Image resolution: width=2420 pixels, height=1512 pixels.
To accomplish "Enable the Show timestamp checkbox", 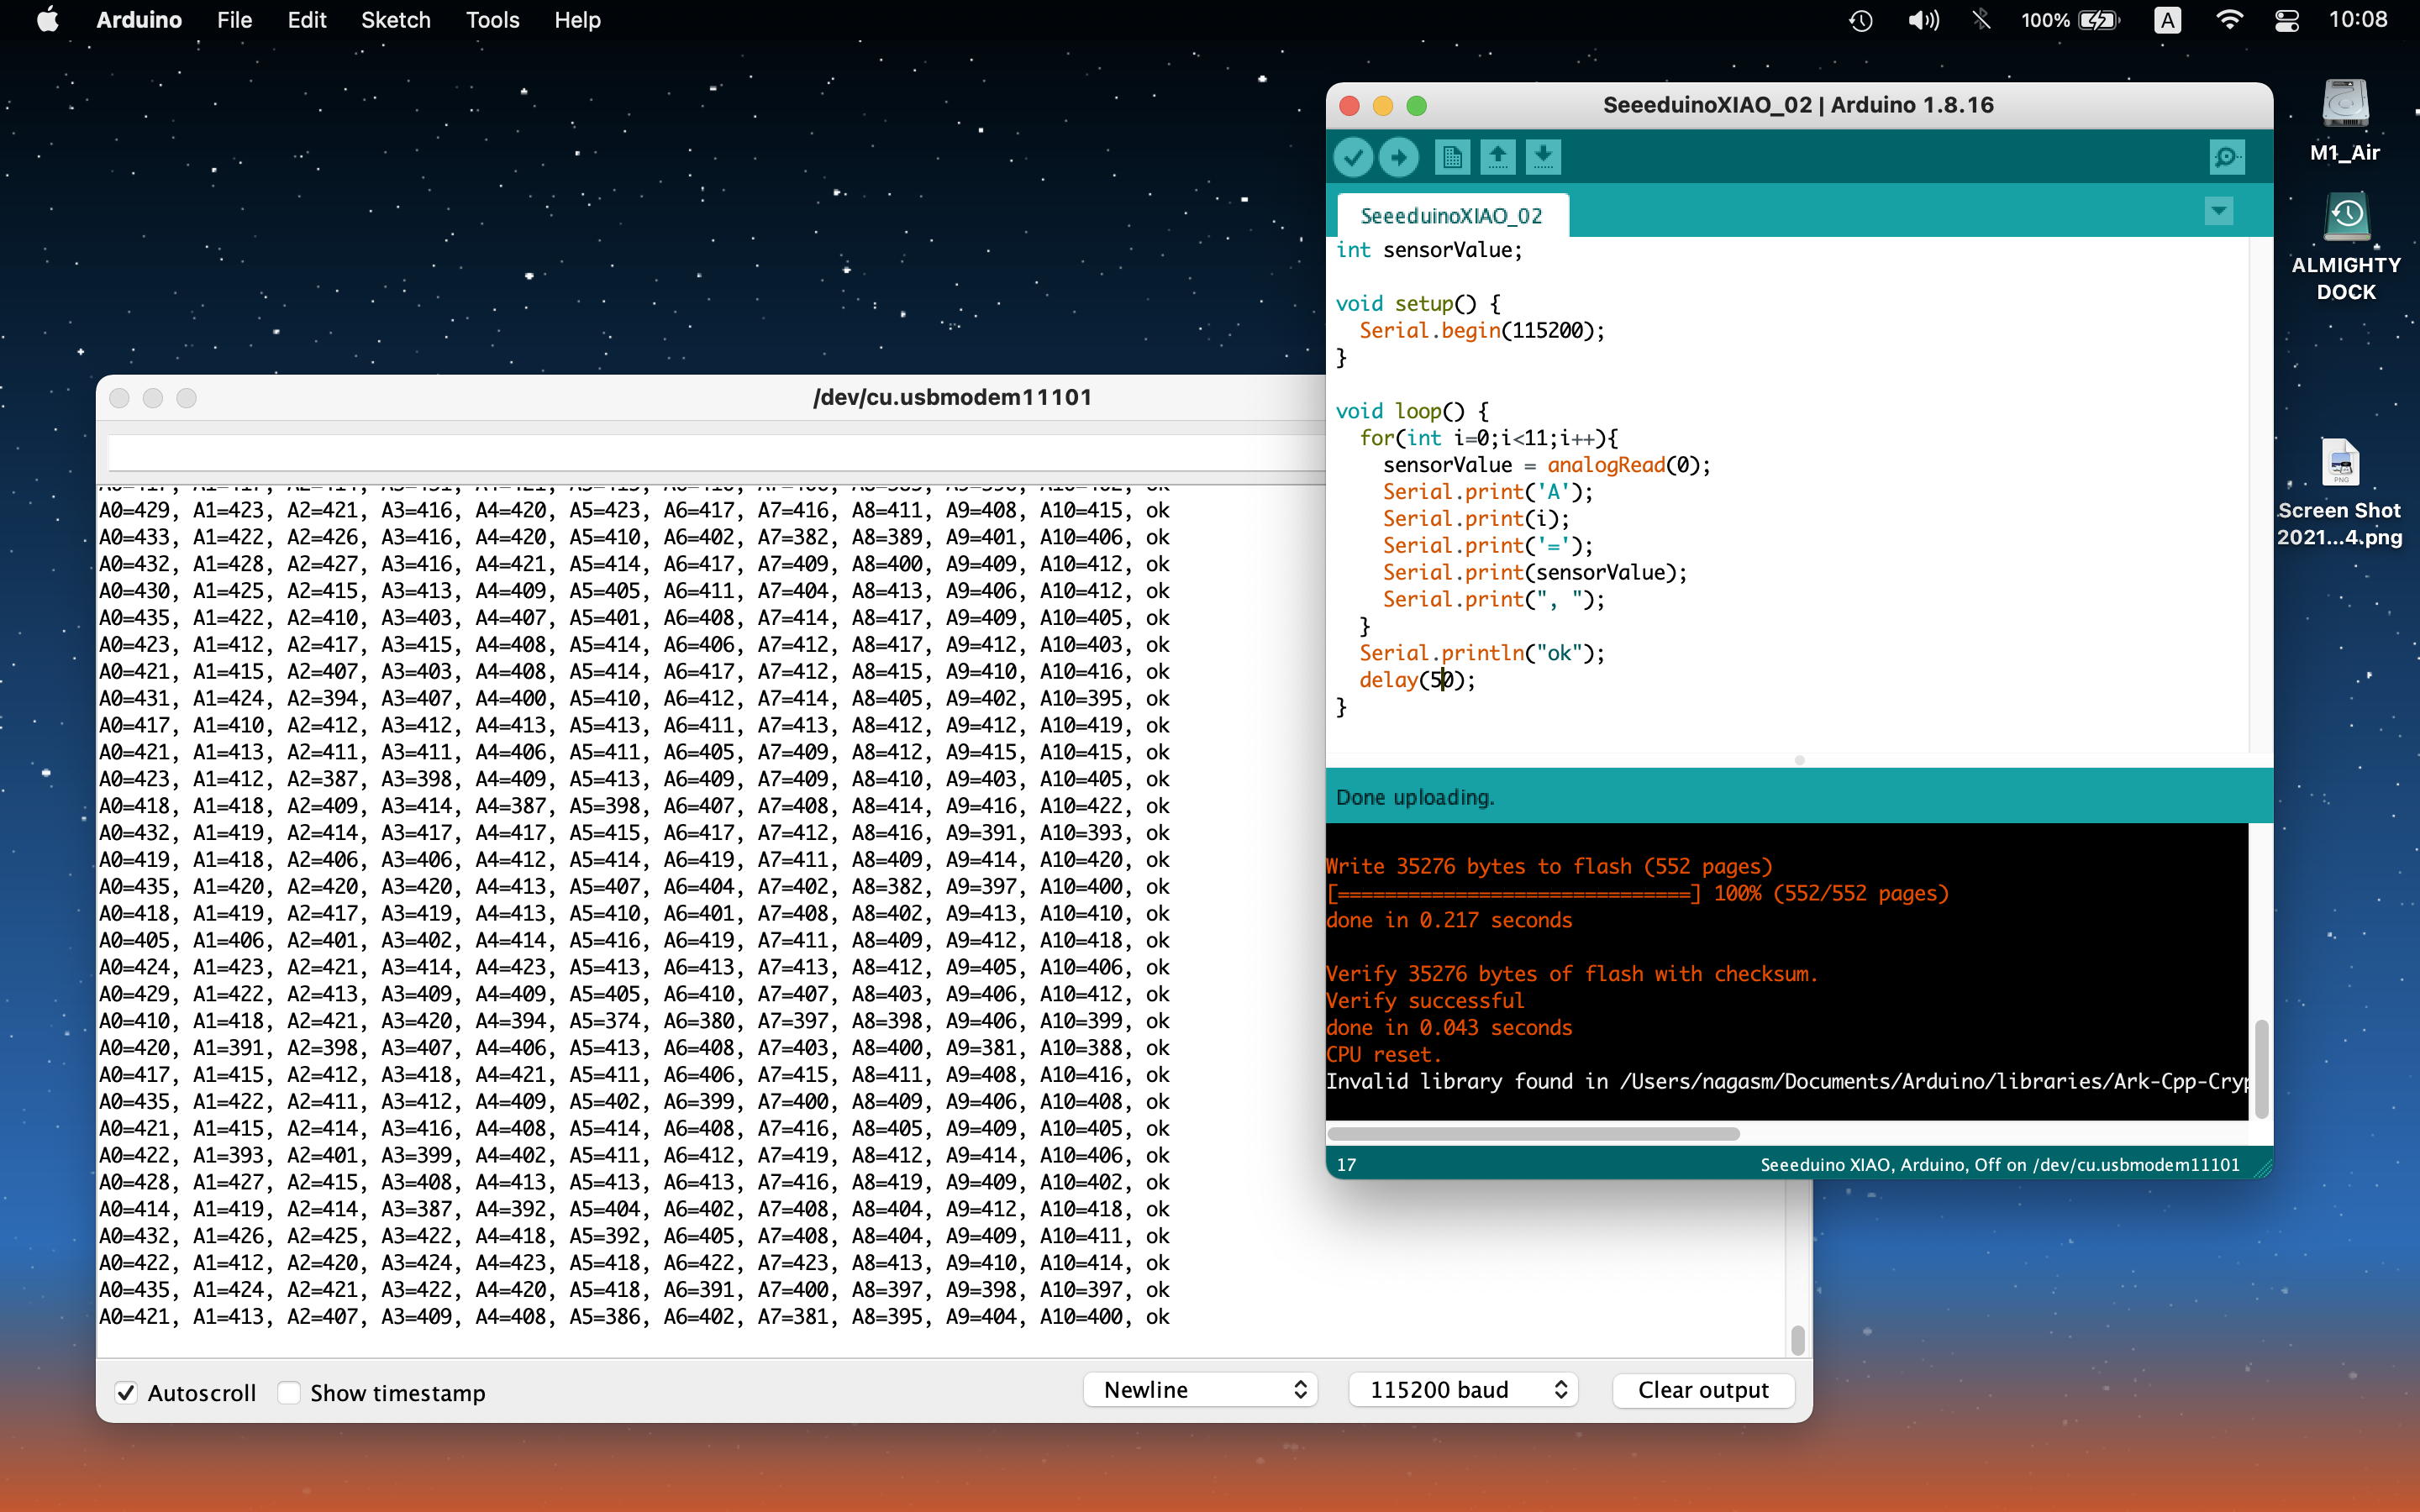I will 289,1392.
